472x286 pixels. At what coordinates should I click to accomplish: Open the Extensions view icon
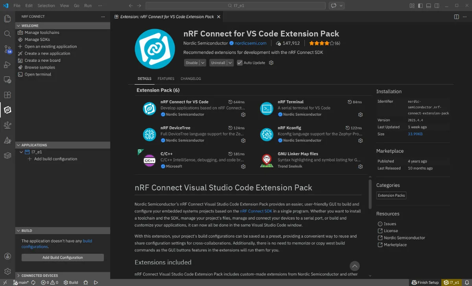7,95
